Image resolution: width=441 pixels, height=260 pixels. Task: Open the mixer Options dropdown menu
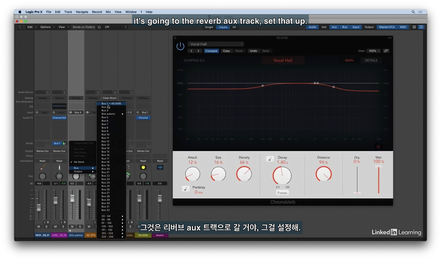47,27
